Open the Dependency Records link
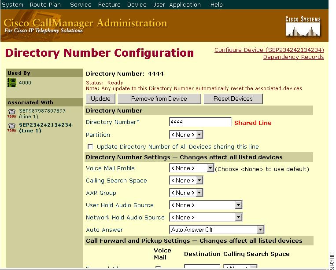 click(294, 57)
